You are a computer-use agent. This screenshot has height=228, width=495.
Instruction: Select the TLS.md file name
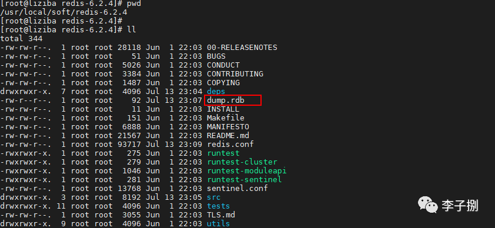tap(221, 216)
